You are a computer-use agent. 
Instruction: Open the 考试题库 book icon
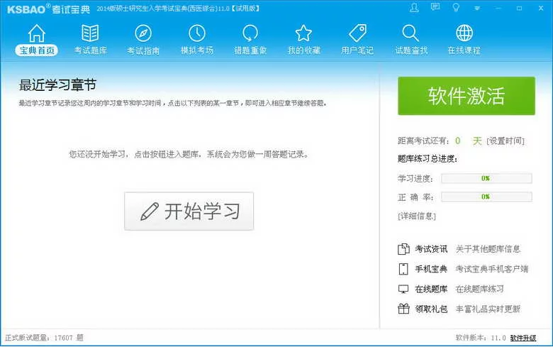[90, 33]
